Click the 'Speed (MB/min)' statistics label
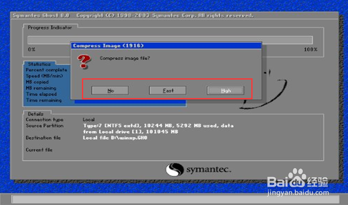This screenshot has width=348, height=205. point(44,76)
